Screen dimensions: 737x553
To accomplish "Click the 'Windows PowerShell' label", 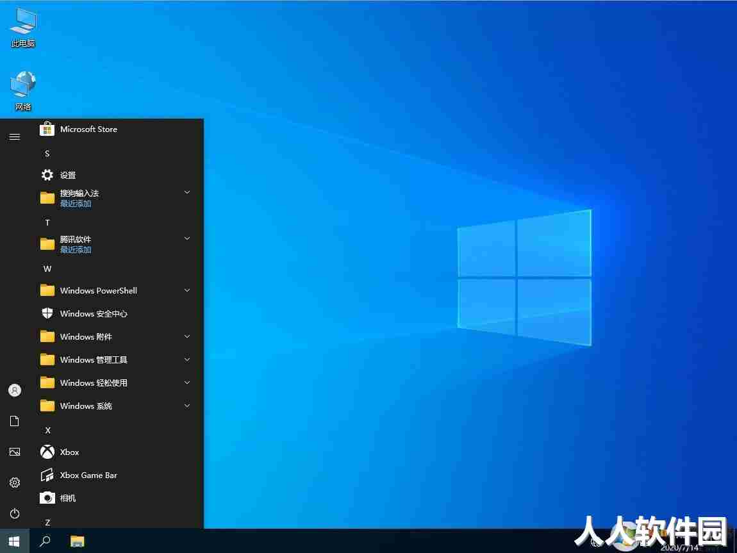I will click(x=98, y=291).
